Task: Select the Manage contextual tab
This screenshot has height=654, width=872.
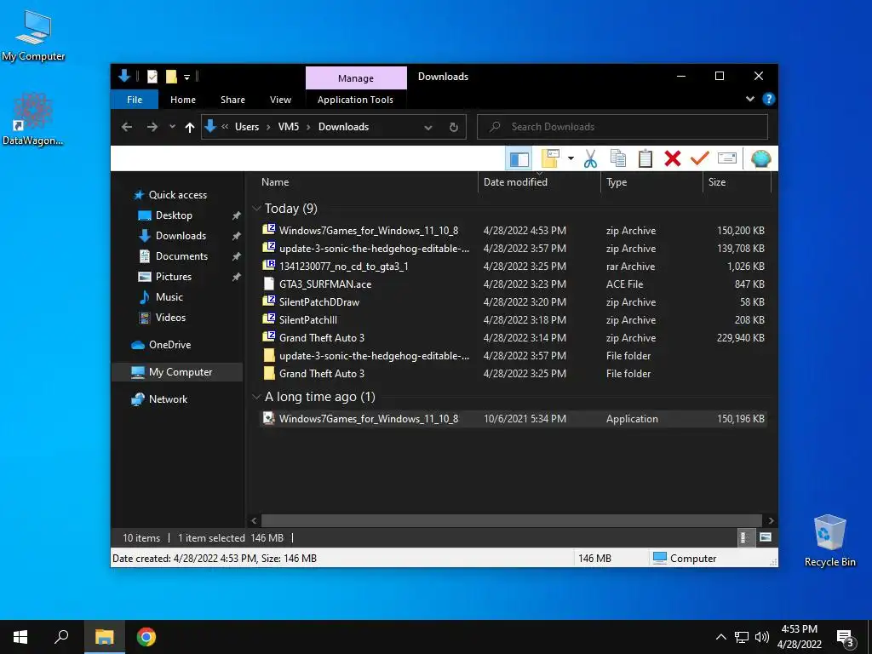Action: point(356,77)
